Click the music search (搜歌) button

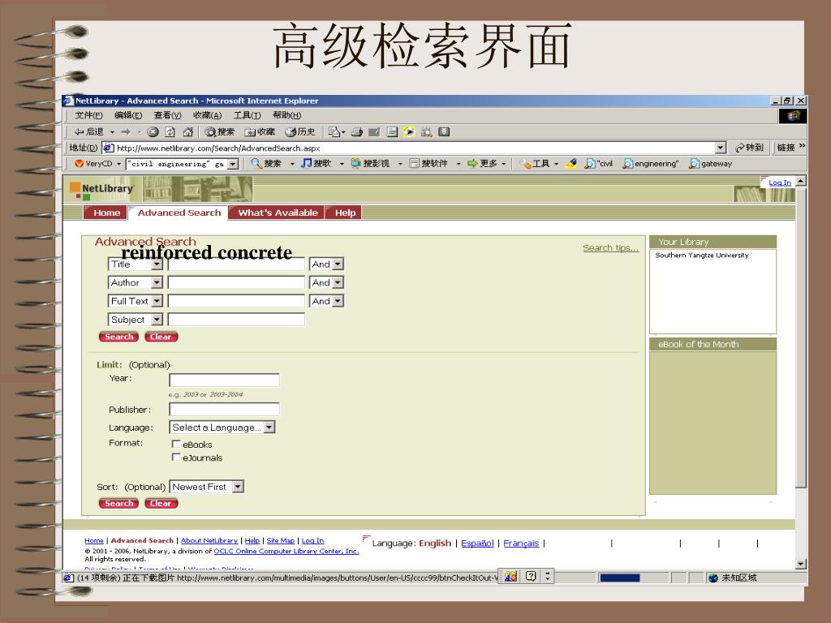pyautogui.click(x=316, y=164)
